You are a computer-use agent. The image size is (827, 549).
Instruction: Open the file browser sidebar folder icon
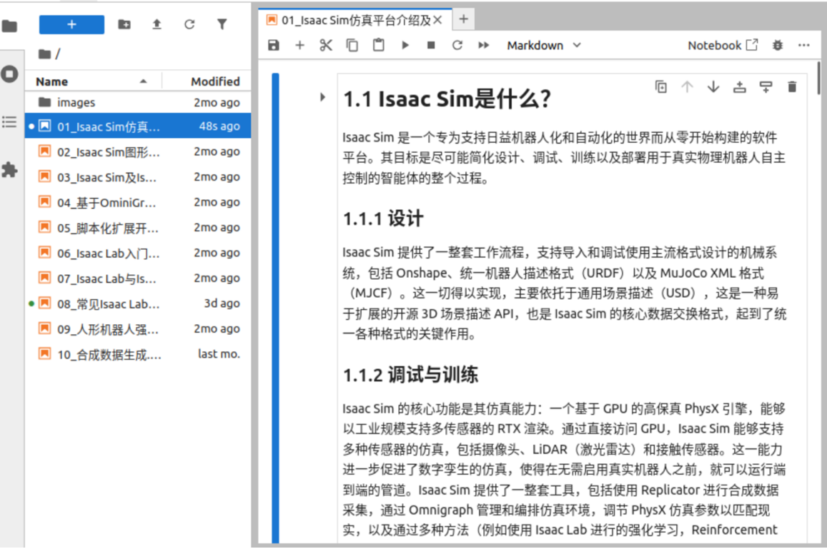coord(9,26)
